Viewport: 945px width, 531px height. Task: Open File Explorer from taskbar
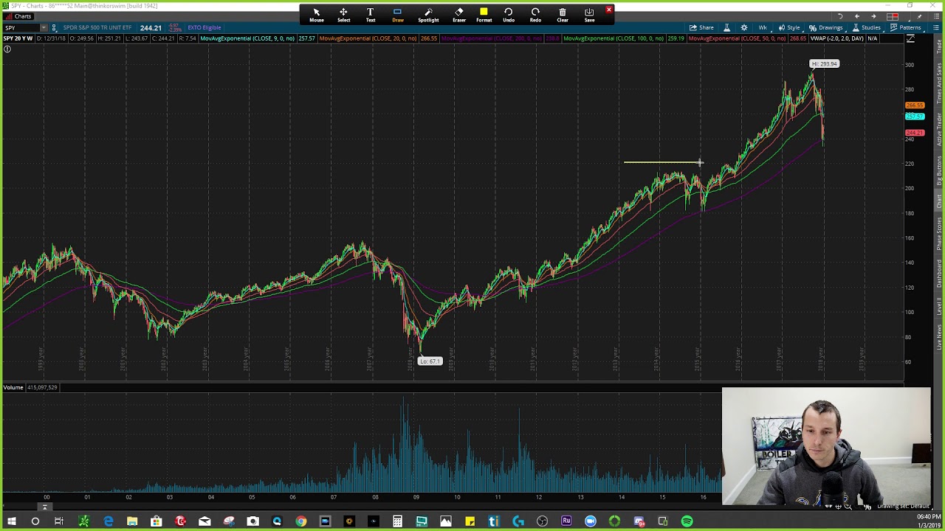[132, 521]
